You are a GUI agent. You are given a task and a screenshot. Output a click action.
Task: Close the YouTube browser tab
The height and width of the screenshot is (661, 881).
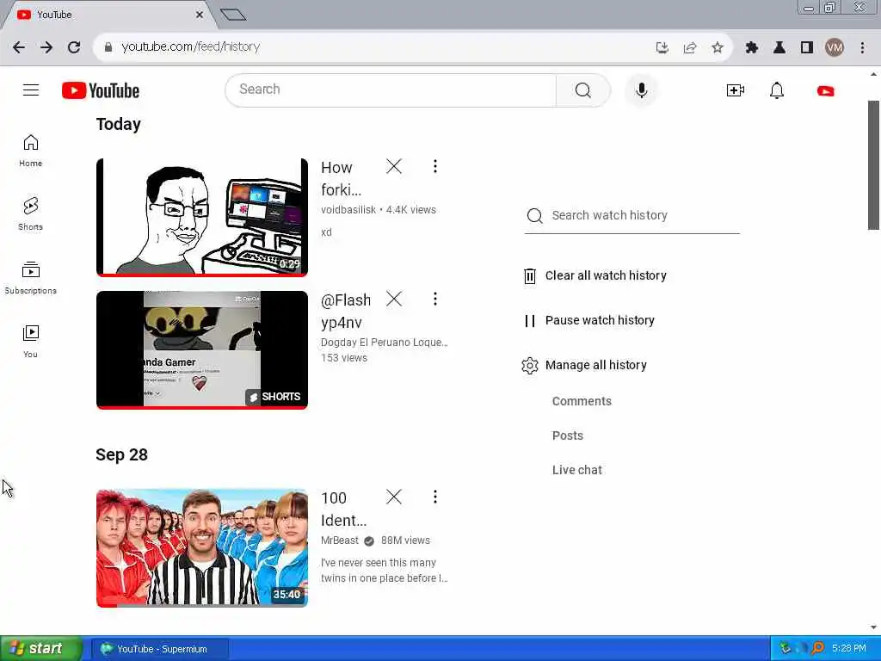coord(200,15)
